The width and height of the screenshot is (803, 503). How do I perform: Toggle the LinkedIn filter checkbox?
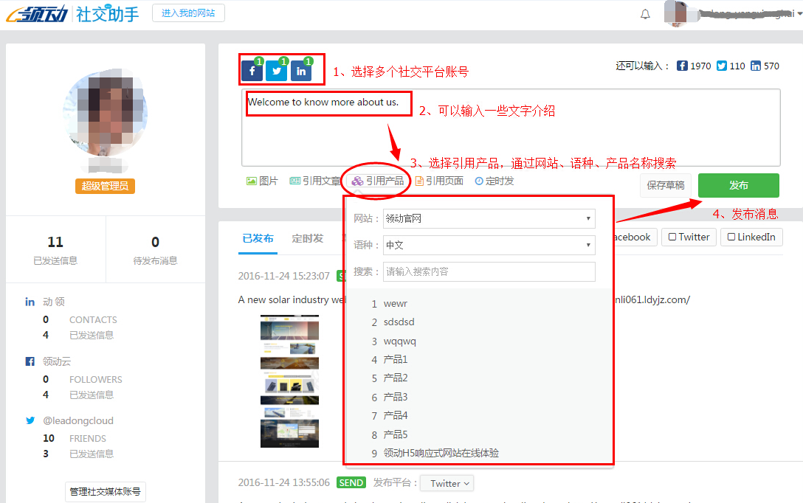click(x=731, y=237)
